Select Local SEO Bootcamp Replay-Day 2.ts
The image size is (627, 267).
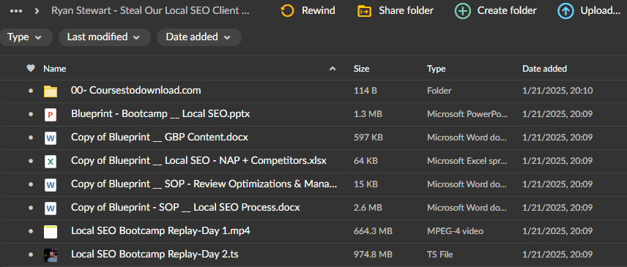click(x=155, y=255)
